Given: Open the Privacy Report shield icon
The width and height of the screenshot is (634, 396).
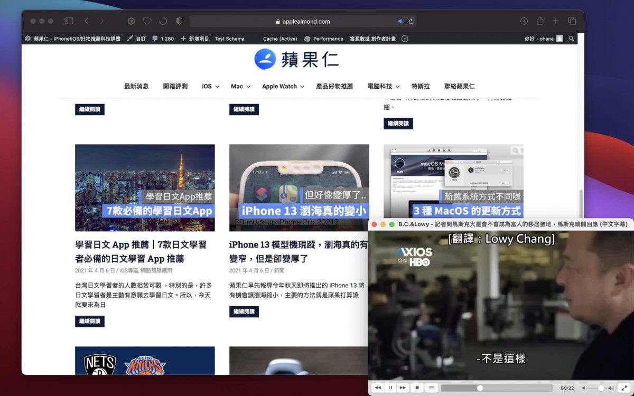Looking at the screenshot, I should click(179, 21).
